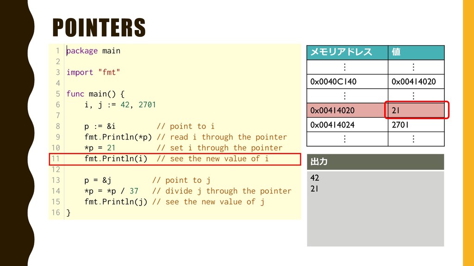Click output line 42
This screenshot has width=474, height=266.
[315, 178]
